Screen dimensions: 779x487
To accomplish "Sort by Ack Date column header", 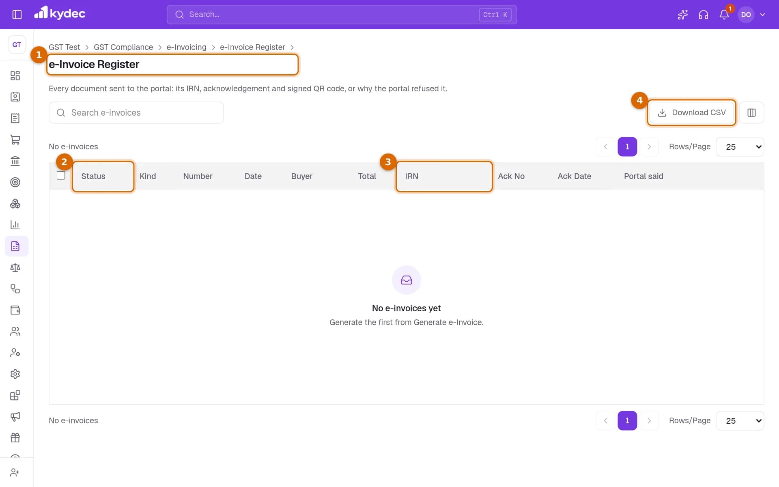I will pos(574,176).
